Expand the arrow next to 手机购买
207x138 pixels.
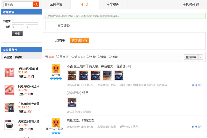pos(202,4)
